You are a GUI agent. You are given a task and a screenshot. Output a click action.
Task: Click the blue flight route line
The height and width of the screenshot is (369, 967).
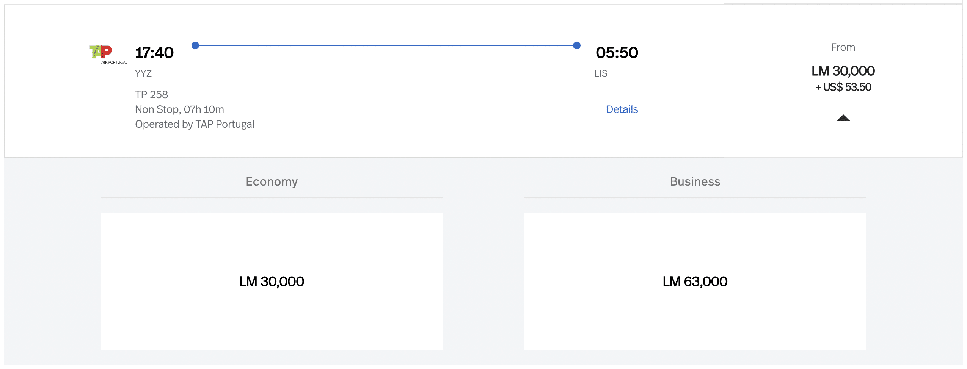point(386,45)
